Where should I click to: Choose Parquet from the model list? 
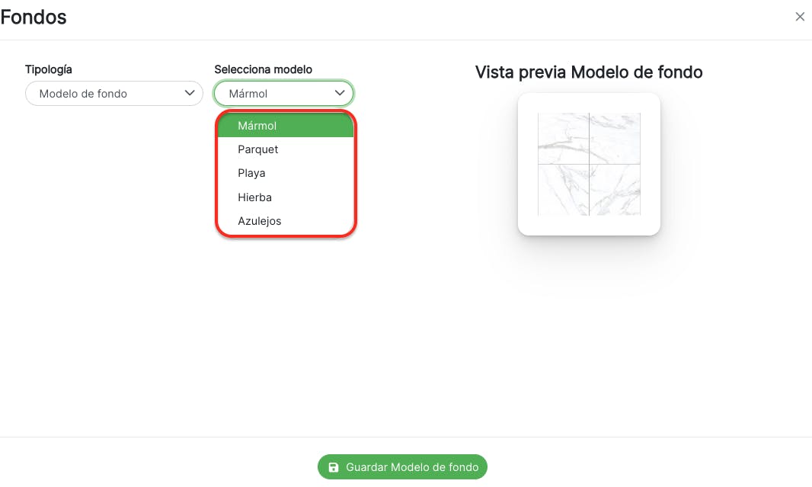tap(258, 149)
